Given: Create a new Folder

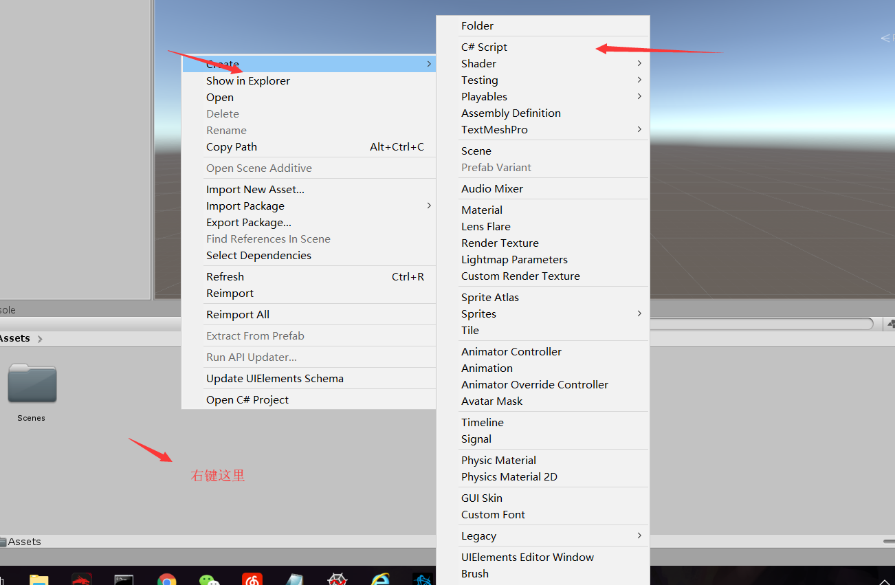Looking at the screenshot, I should coord(477,25).
